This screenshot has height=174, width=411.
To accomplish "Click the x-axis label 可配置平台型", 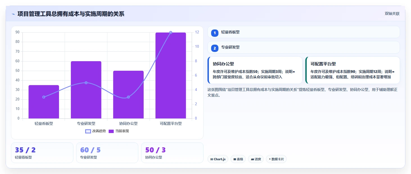I will point(171,123).
